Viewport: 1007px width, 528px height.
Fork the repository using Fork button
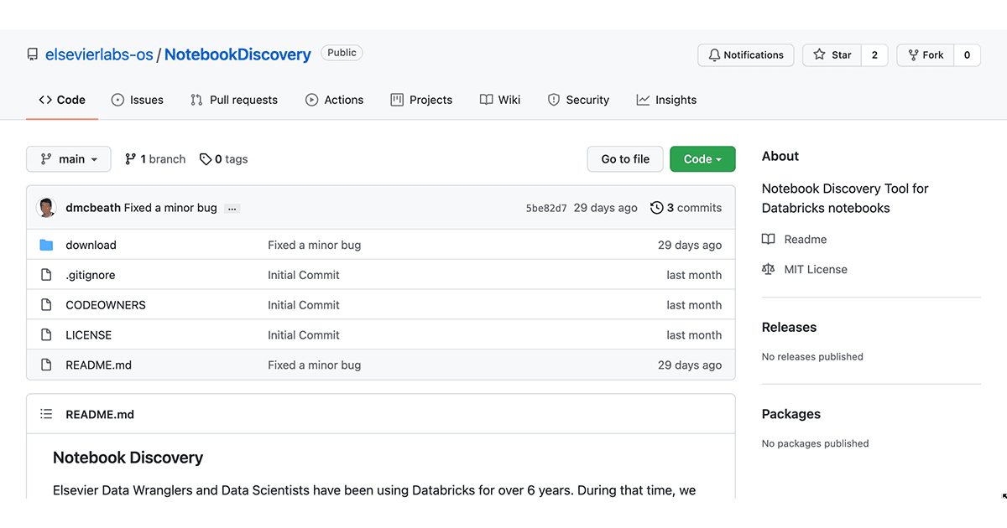[925, 55]
